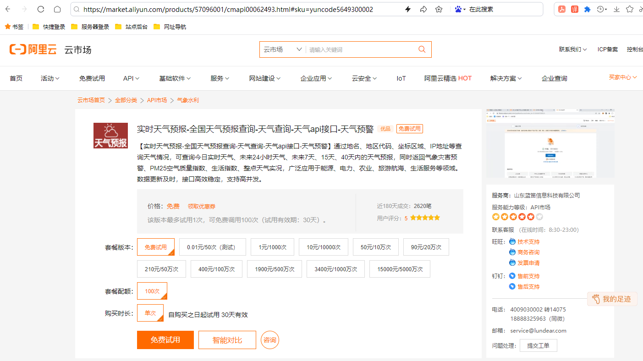Screen dimensions: 643x361
Task: Go back with the browser back arrow
Action: coord(9,9)
